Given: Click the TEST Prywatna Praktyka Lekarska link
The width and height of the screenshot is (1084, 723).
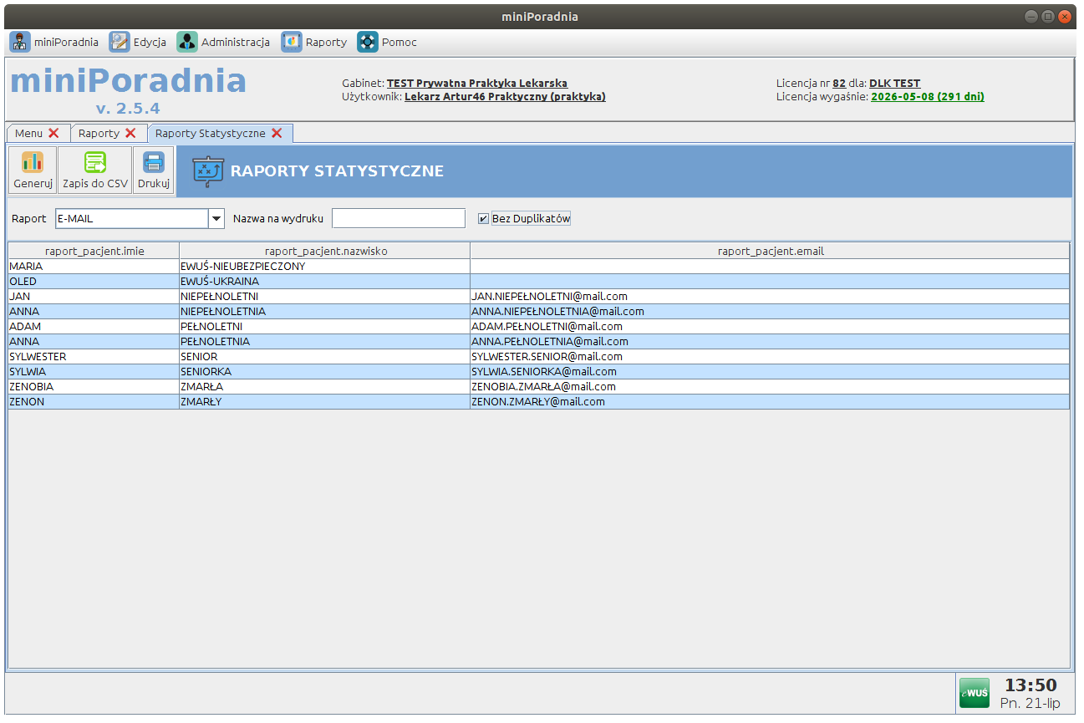Looking at the screenshot, I should pyautogui.click(x=476, y=84).
